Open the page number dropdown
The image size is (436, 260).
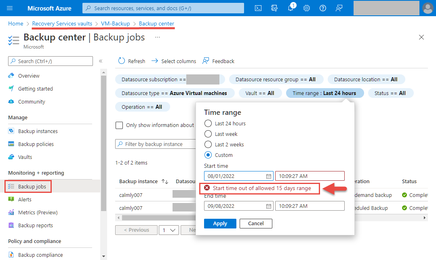coord(169,230)
